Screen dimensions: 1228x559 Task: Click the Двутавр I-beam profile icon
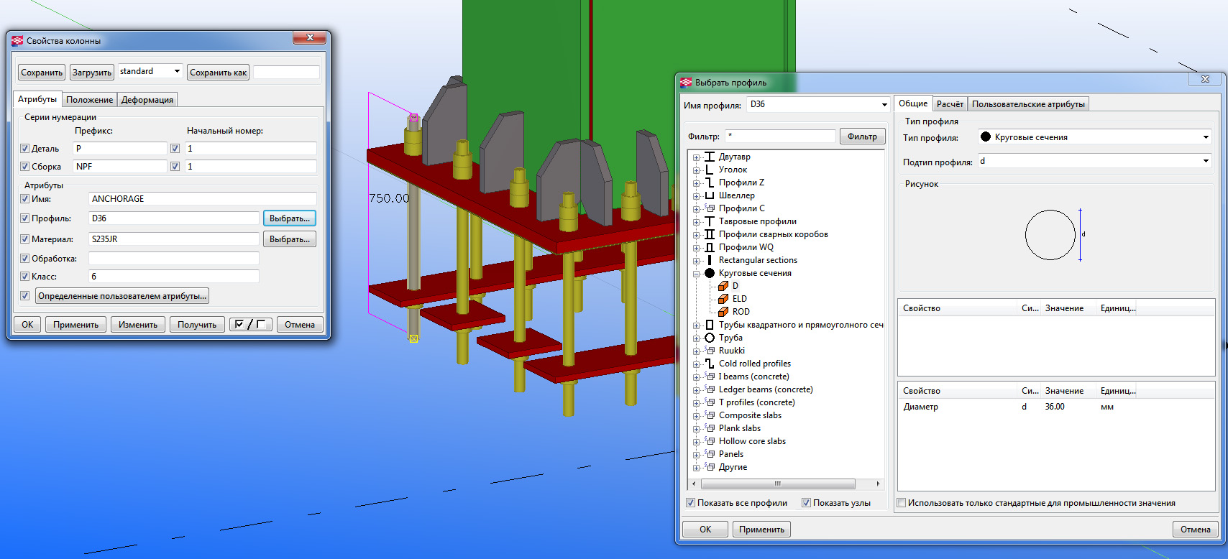[x=710, y=157]
